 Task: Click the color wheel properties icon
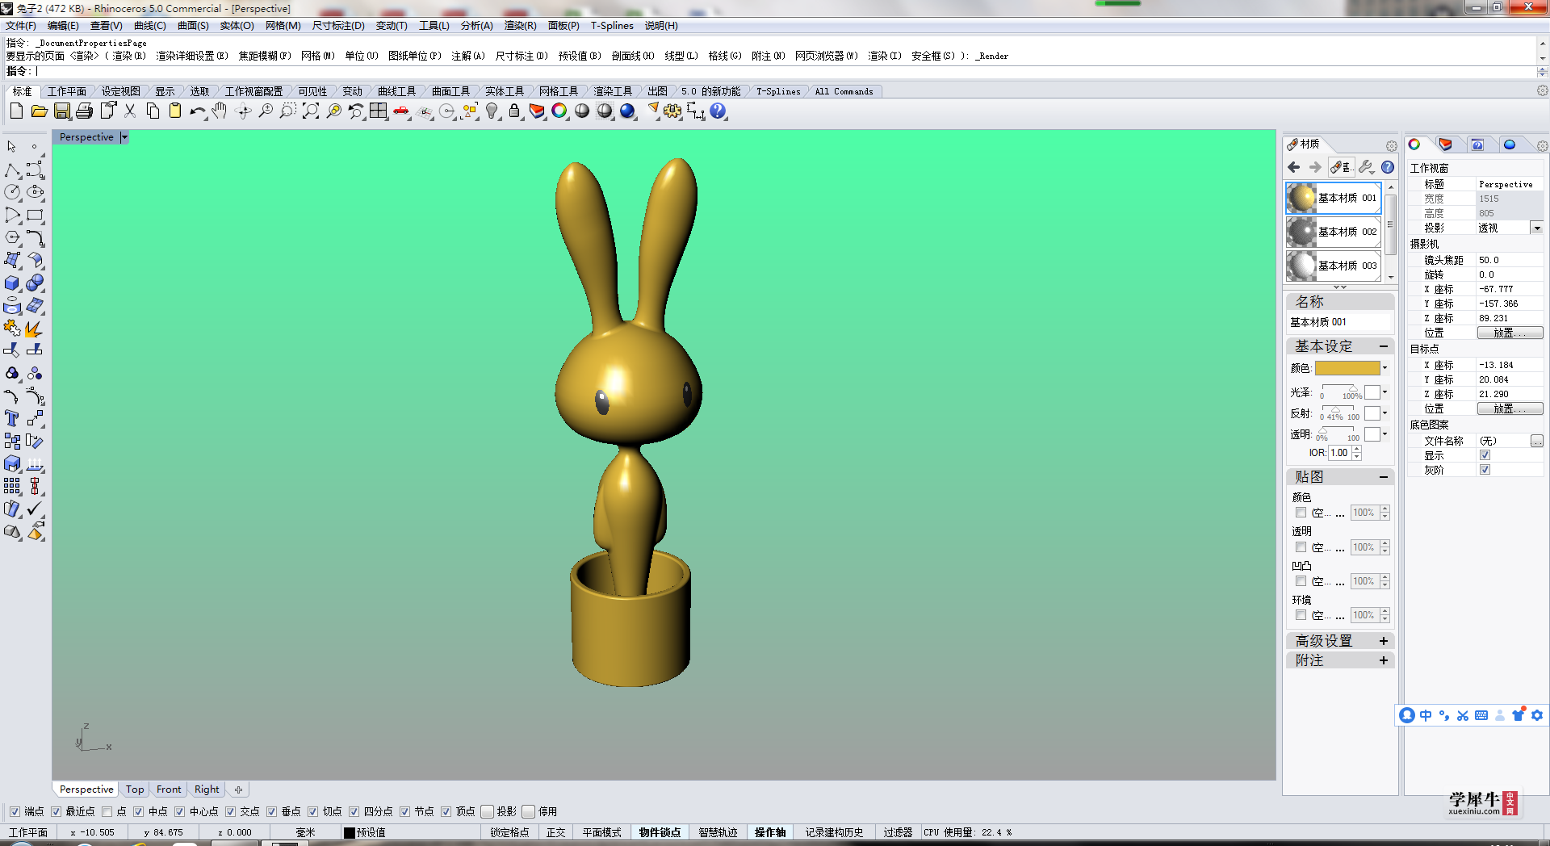(559, 111)
